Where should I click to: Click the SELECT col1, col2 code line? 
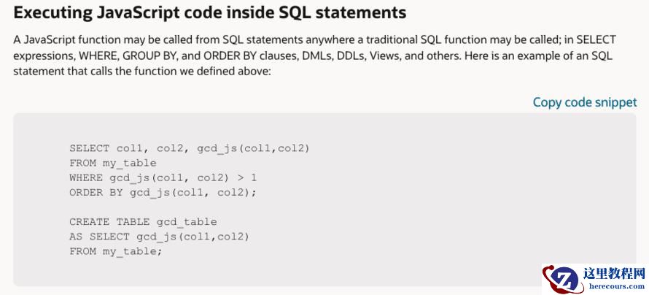189,148
